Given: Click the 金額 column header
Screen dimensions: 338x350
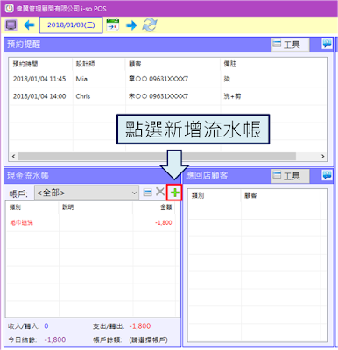Looking at the screenshot, I should (166, 207).
